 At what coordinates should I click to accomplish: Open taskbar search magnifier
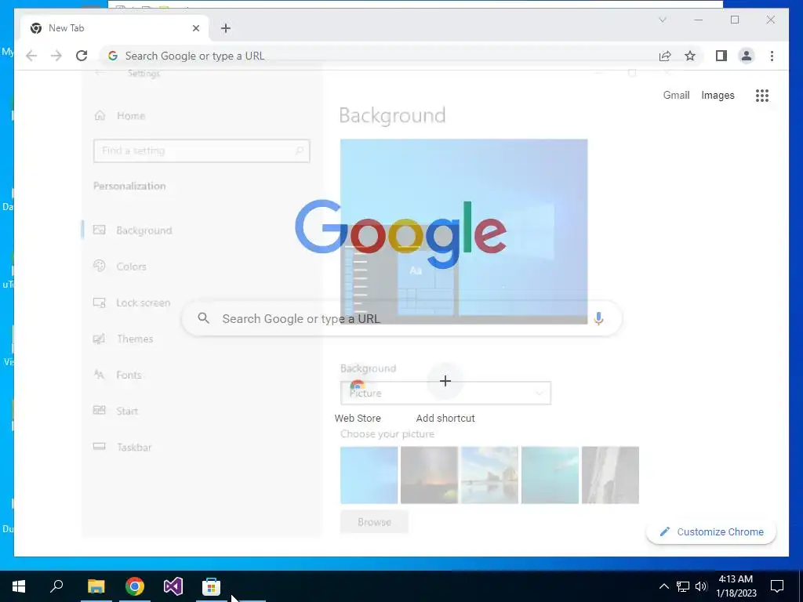tap(56, 586)
